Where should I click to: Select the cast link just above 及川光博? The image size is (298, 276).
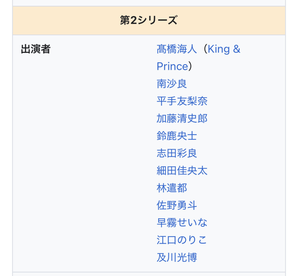[182, 240]
